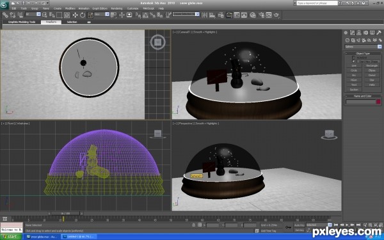Click the object color swatch
This screenshot has height=240, width=384.
(x=378, y=102)
